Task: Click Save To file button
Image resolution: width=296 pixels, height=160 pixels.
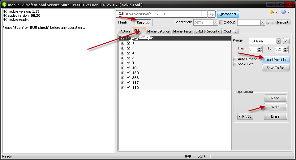Action: coord(275,68)
